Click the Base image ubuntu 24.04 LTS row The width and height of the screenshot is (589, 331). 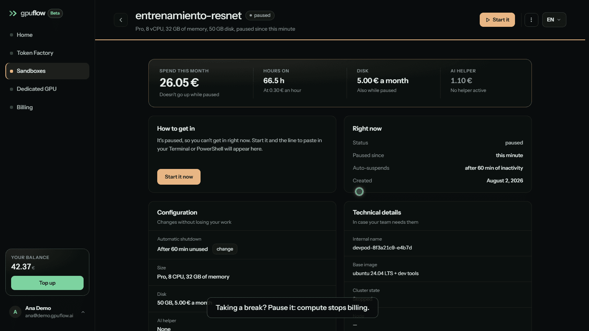tap(438, 269)
